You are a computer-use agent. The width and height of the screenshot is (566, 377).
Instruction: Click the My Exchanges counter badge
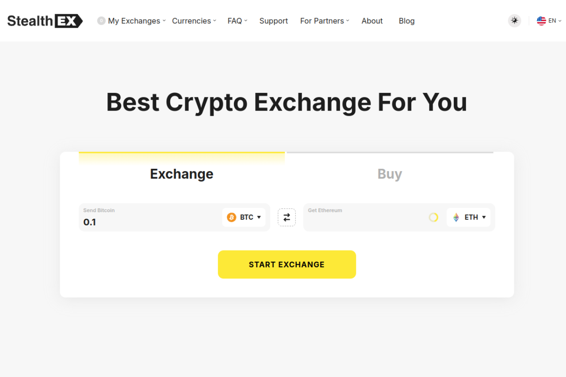point(101,21)
